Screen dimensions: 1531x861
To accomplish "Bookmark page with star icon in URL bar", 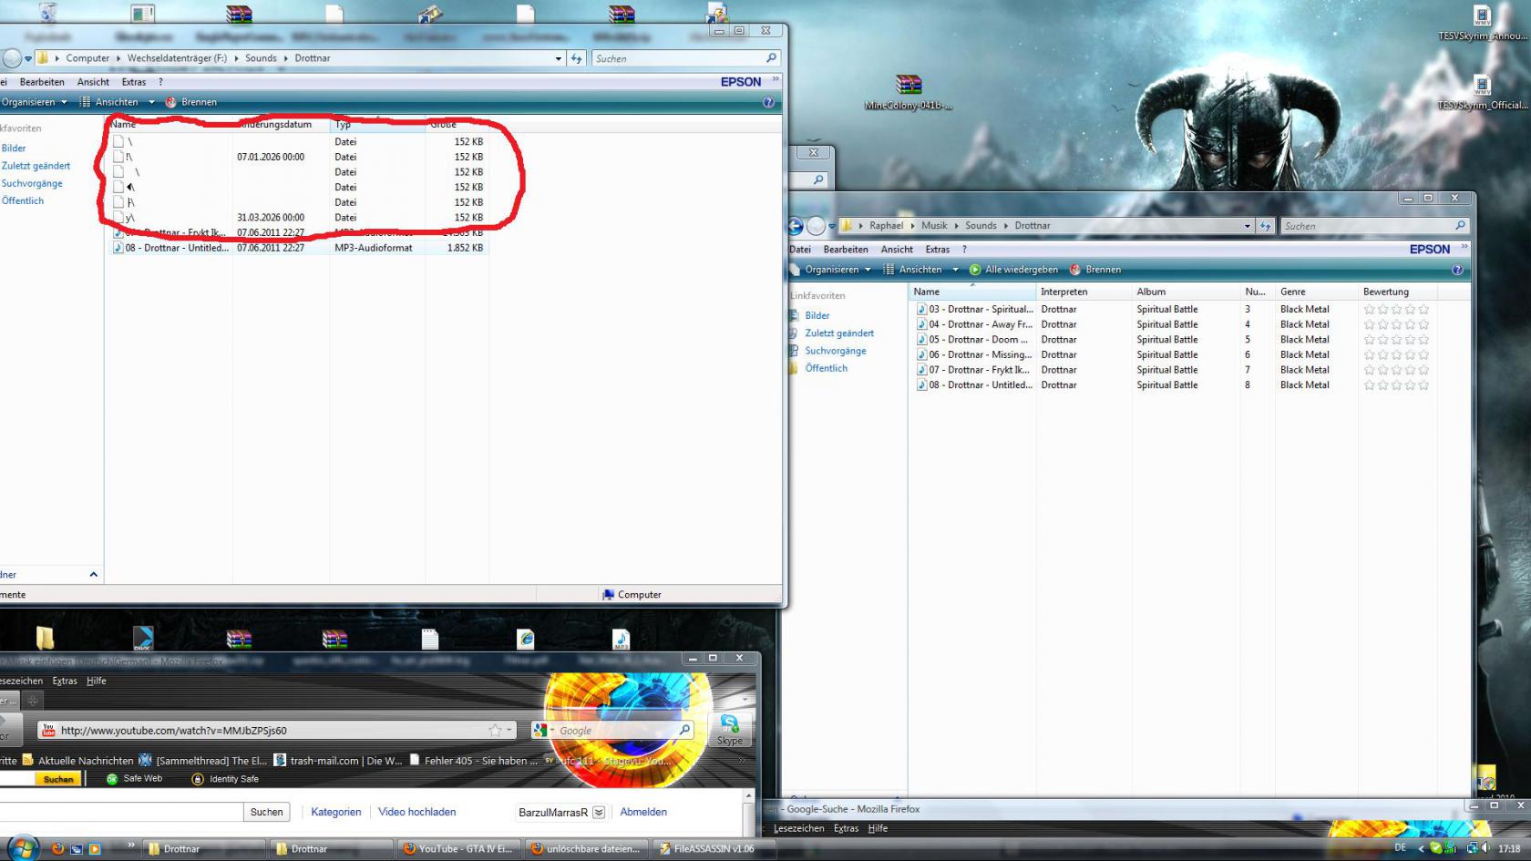I will tap(495, 730).
